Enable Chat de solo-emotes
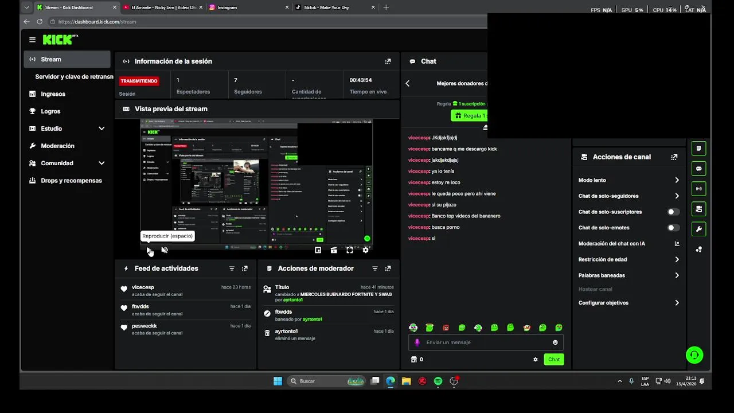 click(673, 228)
